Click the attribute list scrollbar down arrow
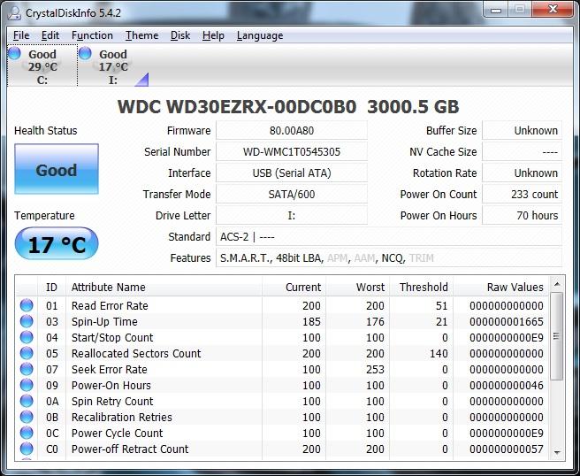Viewport: 580px width, 476px height. (557, 452)
